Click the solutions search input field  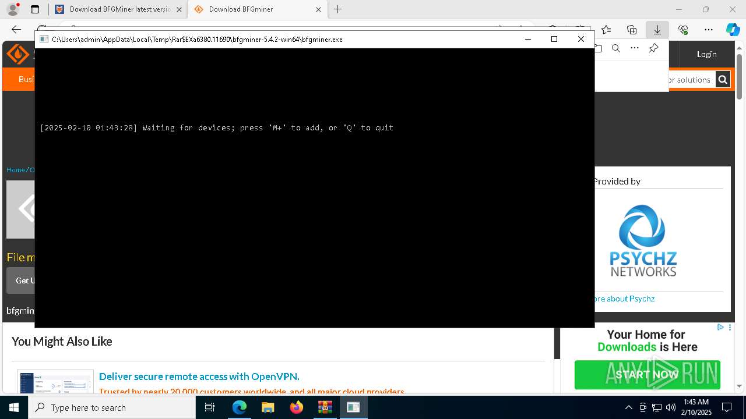(691, 80)
